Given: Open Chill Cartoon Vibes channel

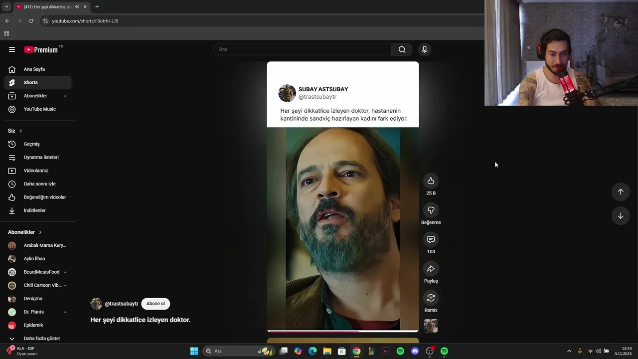Looking at the screenshot, I should click(37, 285).
